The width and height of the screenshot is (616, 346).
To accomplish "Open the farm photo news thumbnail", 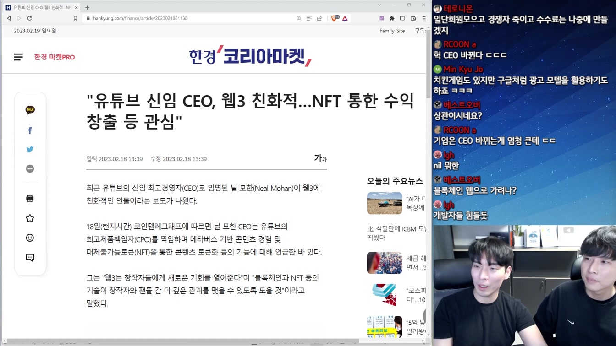I will tap(385, 203).
